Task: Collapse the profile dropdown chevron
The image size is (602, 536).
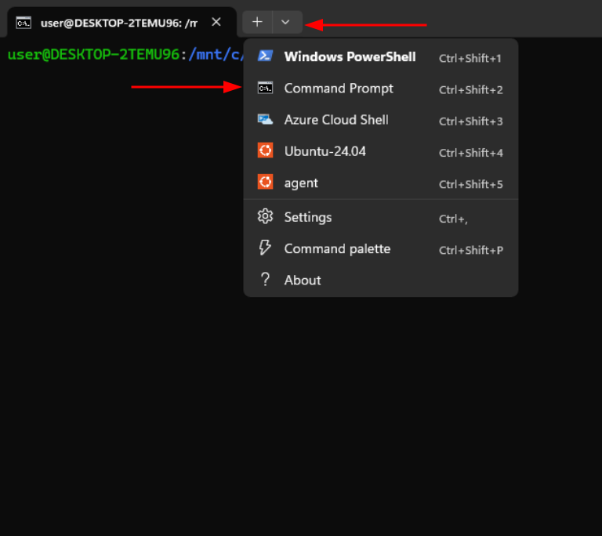Action: [x=285, y=22]
